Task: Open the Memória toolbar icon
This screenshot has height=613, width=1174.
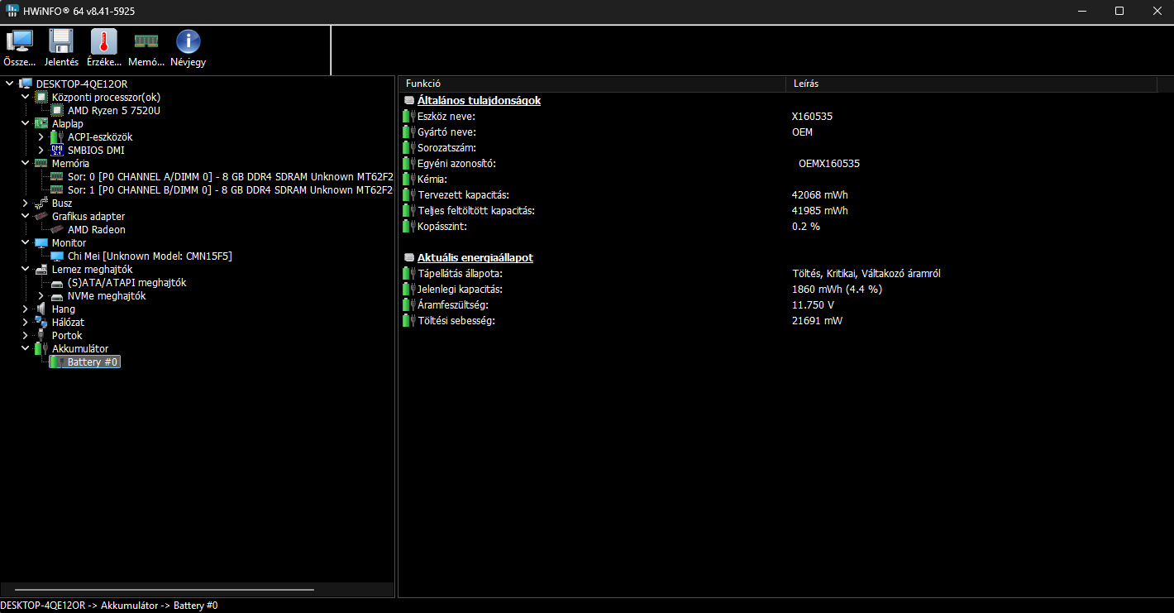Action: 146,42
